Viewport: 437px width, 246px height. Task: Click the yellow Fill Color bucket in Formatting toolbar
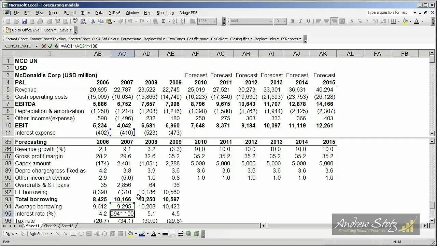coord(405,21)
